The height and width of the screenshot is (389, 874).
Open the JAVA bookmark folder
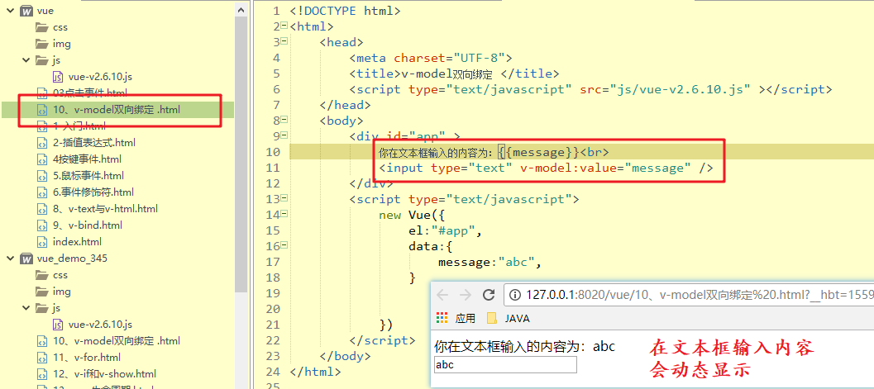(509, 318)
